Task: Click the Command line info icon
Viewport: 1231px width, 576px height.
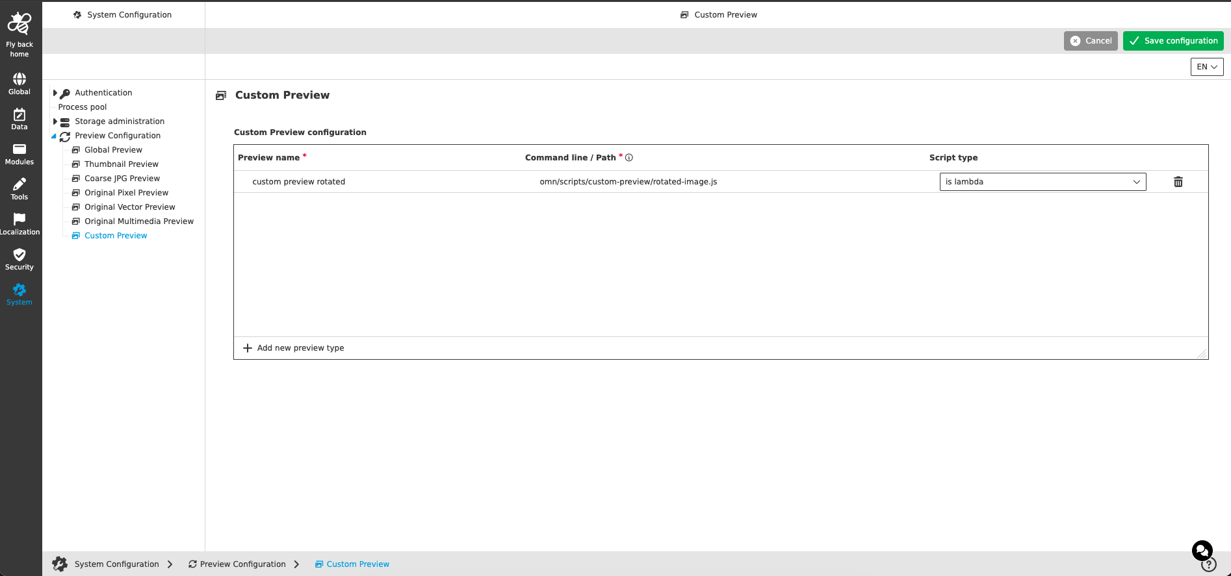Action: pos(629,157)
